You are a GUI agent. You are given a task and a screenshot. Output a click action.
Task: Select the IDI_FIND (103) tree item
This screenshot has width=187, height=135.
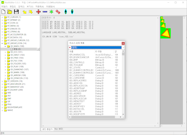(x=17, y=58)
